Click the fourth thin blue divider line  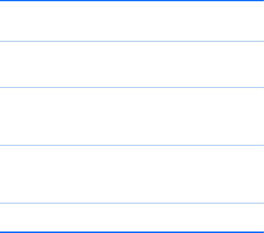(x=132, y=203)
